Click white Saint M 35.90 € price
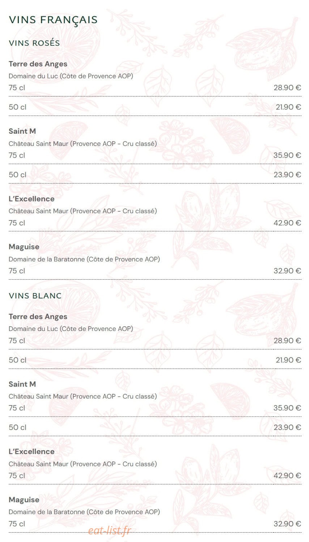The image size is (309, 542). point(287,408)
